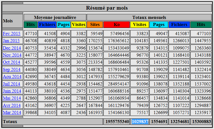Click the Moyenne journalière group header

pos(55,17)
